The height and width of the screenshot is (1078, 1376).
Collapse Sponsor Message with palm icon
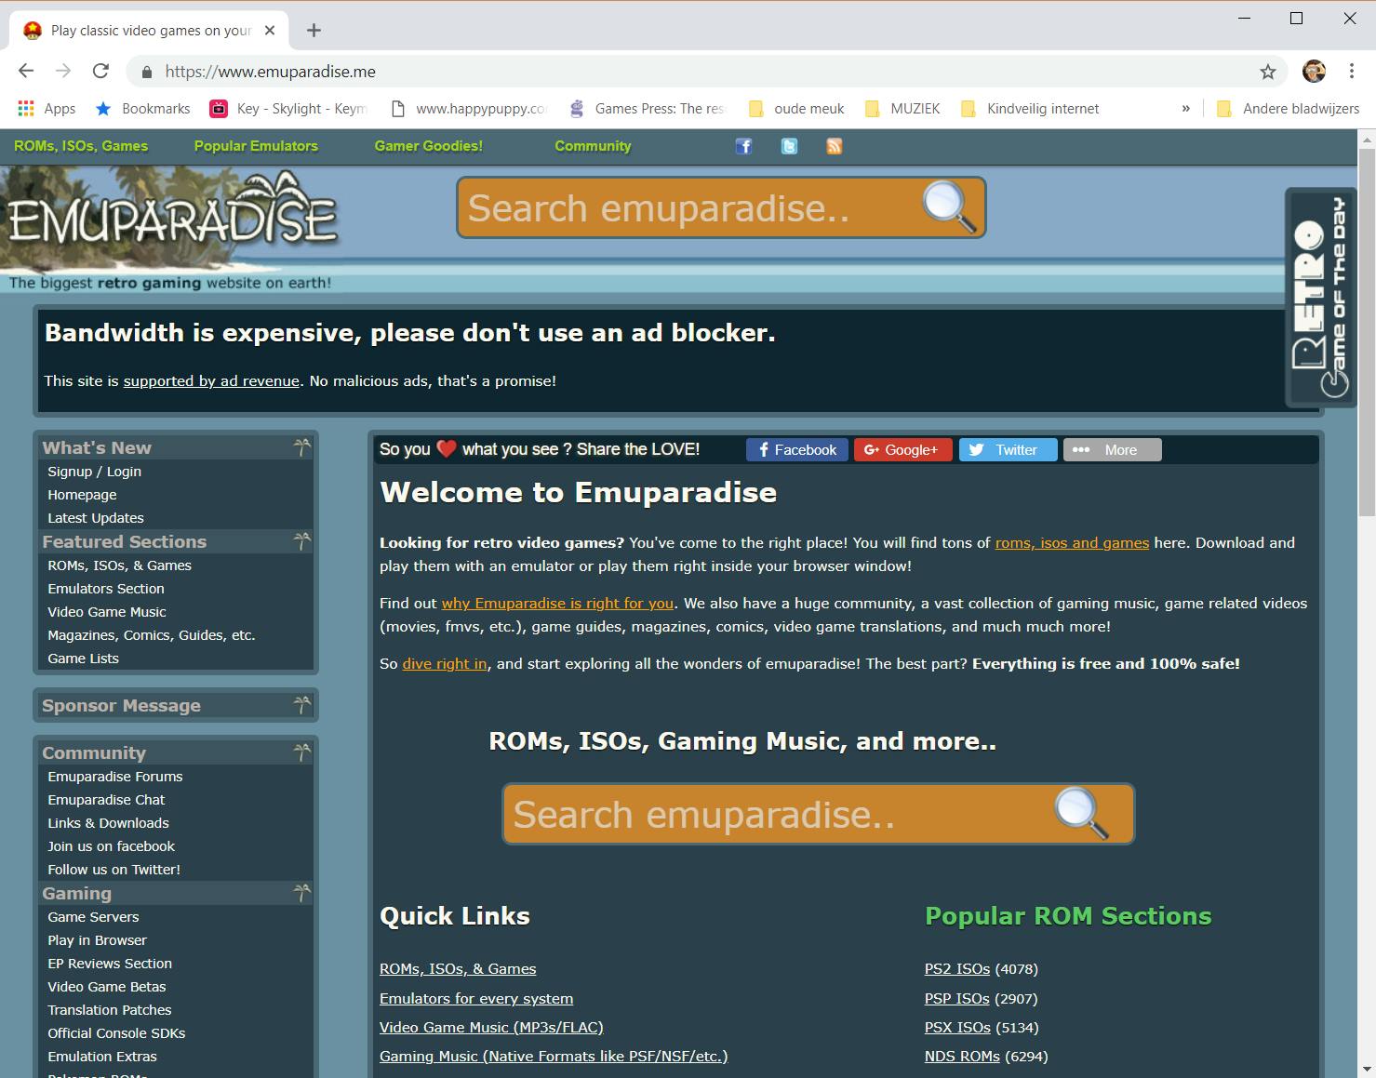coord(301,705)
